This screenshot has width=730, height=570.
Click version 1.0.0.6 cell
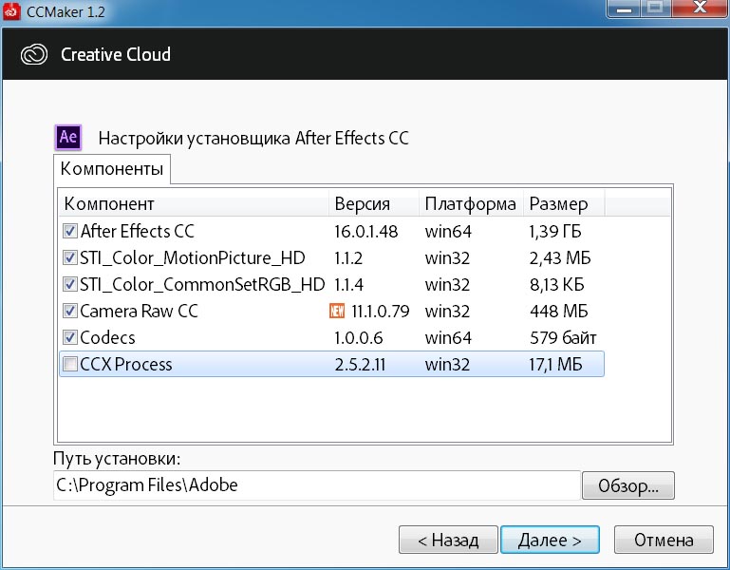(359, 337)
